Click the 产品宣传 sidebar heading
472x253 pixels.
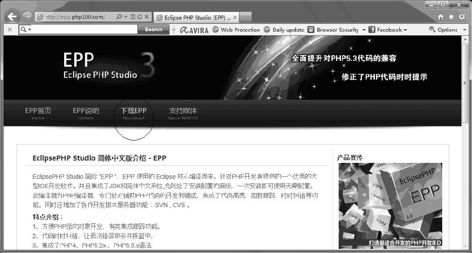[350, 157]
